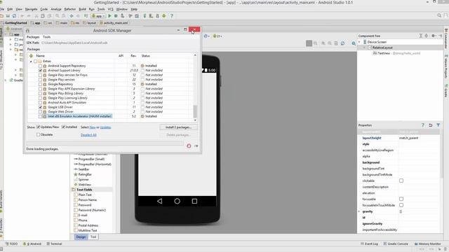The height and width of the screenshot is (252, 449).
Task: Uncheck the Google USB Driver checkbox
Action: pyautogui.click(x=41, y=107)
